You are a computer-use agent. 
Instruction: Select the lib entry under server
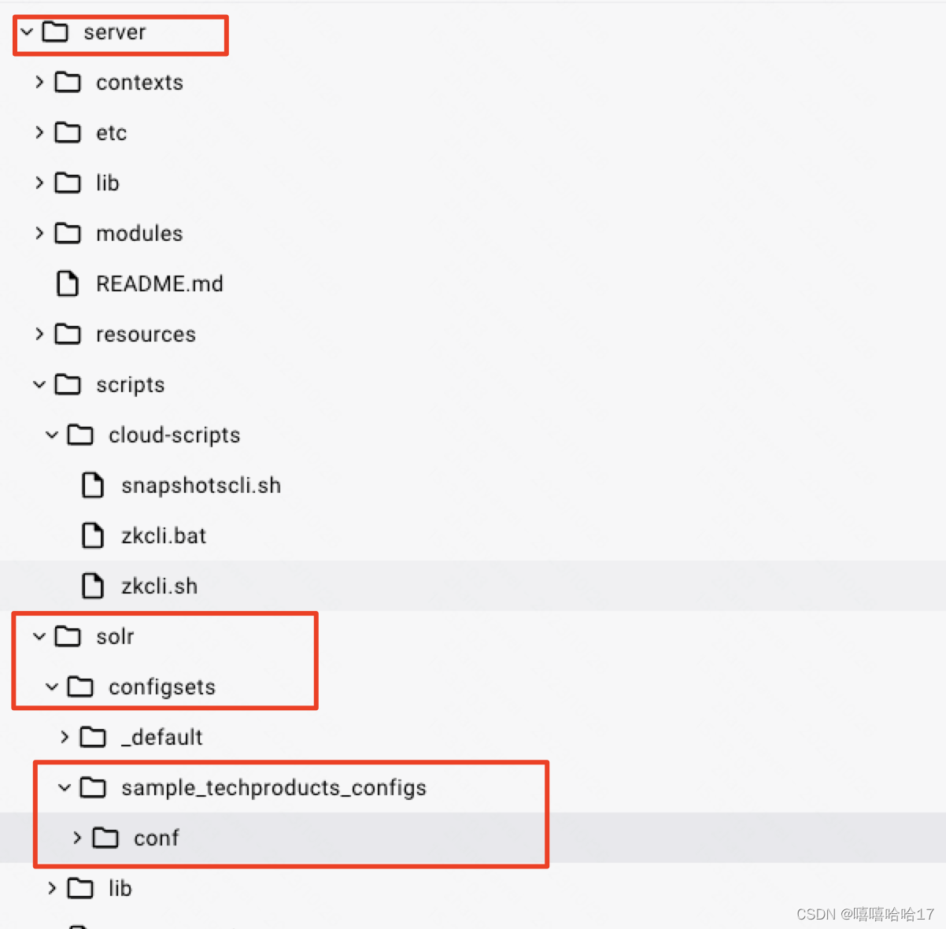tap(107, 183)
